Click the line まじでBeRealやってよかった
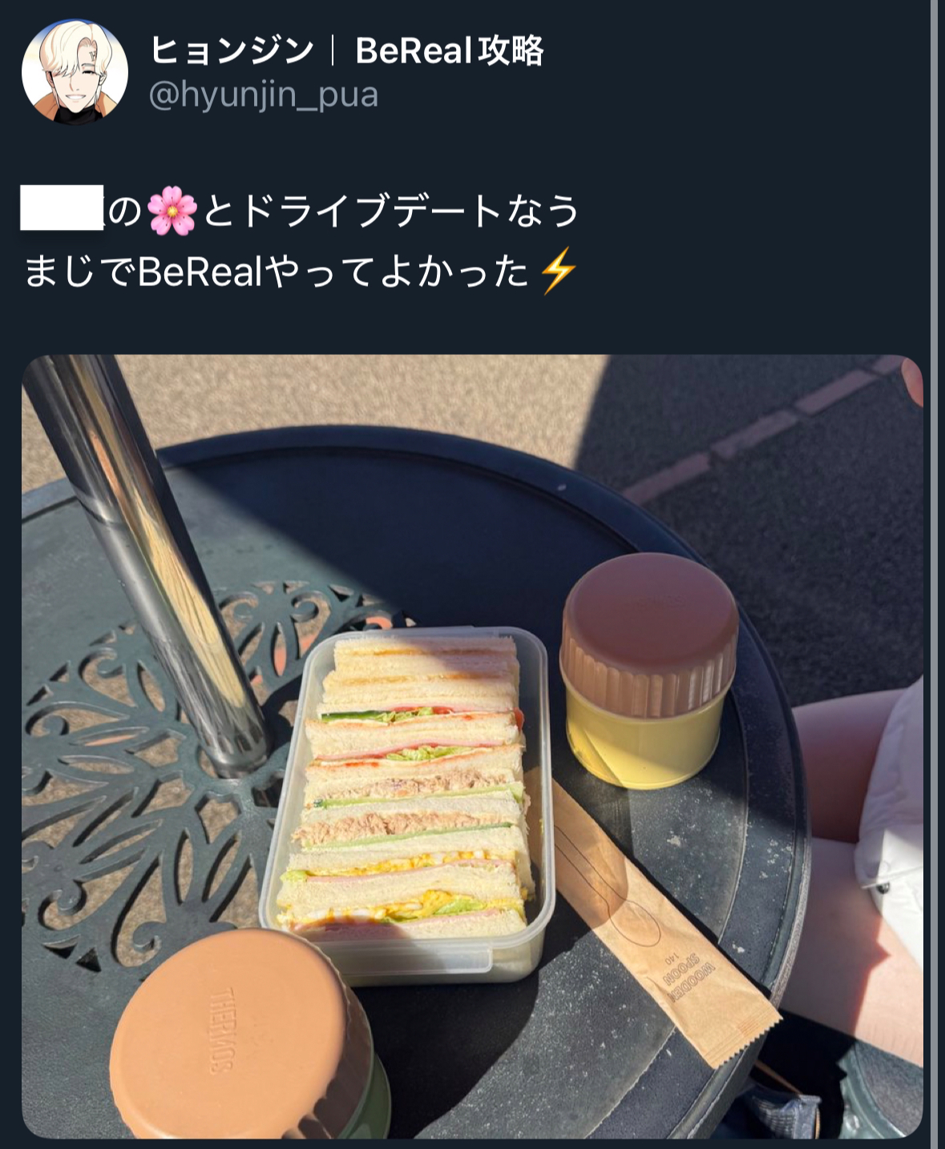This screenshot has width=945, height=1149. (x=277, y=272)
